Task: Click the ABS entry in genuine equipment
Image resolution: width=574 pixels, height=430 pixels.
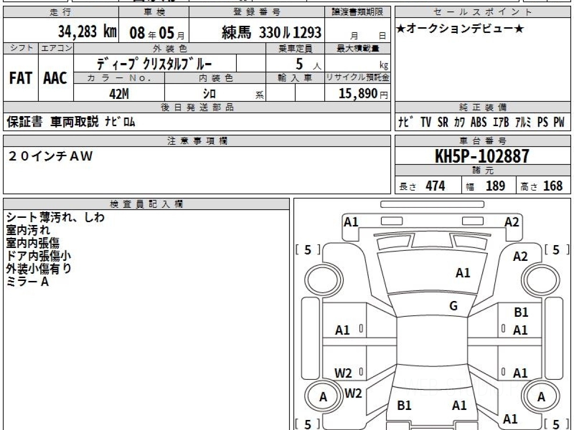Action: 478,122
